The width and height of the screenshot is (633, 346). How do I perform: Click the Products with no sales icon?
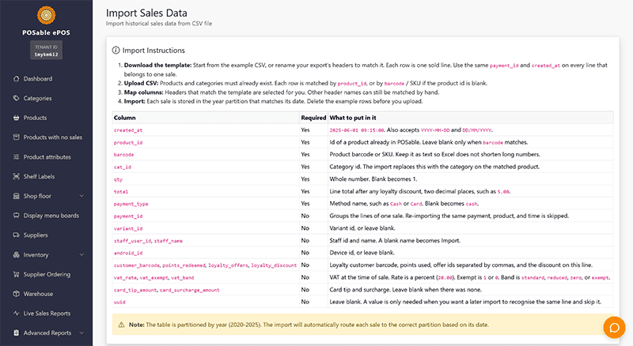[x=16, y=137]
